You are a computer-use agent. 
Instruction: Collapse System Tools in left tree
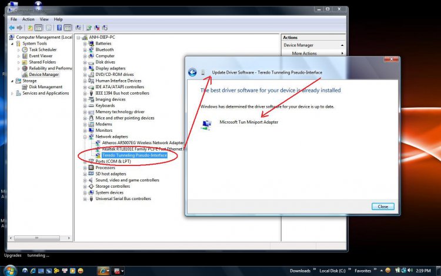[12, 44]
